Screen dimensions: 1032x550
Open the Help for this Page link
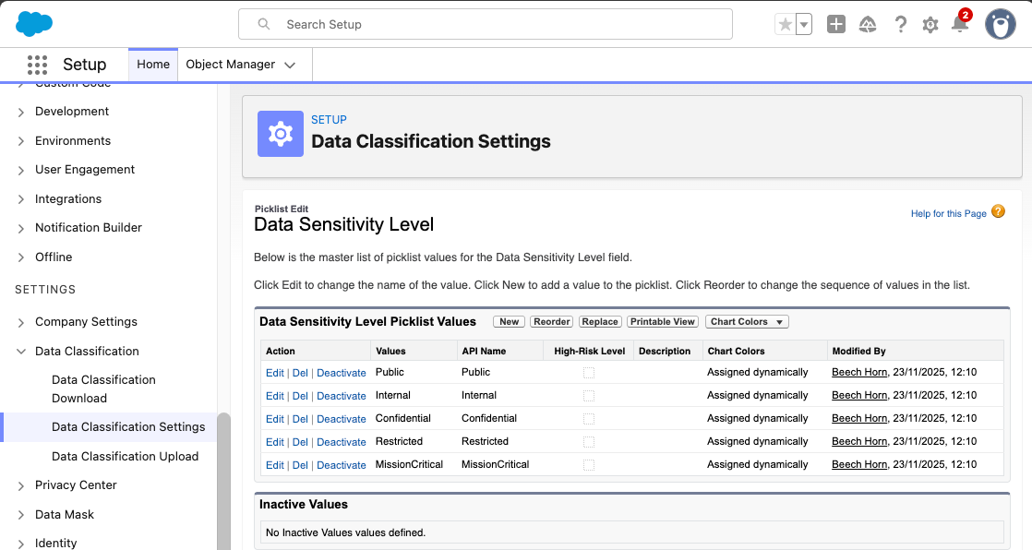click(948, 213)
